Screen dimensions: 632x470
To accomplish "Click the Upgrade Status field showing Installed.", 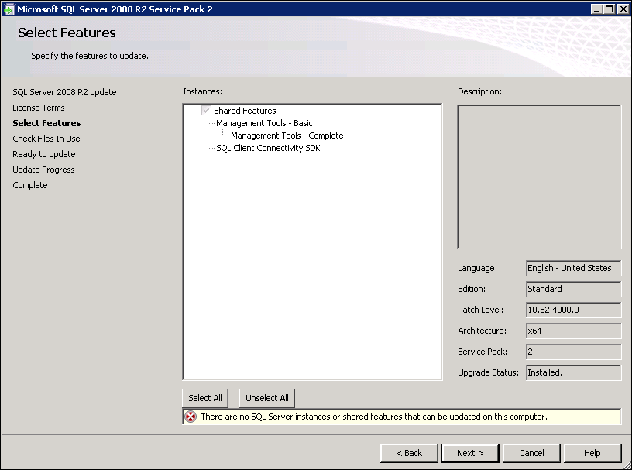I will [x=574, y=373].
